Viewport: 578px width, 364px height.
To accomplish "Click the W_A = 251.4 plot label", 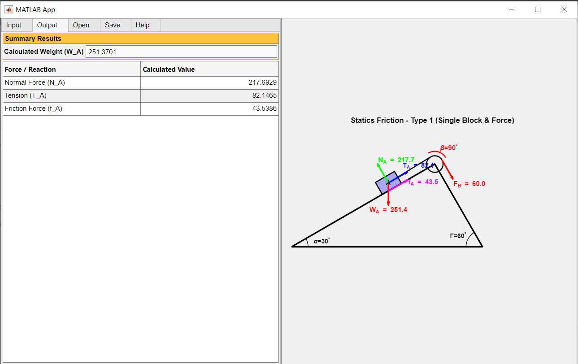I will point(388,210).
